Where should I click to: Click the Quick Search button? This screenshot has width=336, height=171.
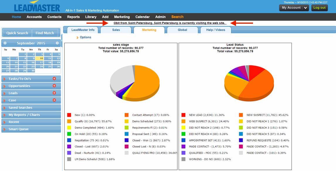coord(17,33)
